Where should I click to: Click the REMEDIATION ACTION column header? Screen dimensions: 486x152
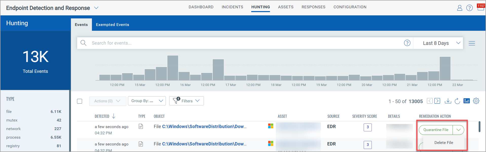pos(435,116)
